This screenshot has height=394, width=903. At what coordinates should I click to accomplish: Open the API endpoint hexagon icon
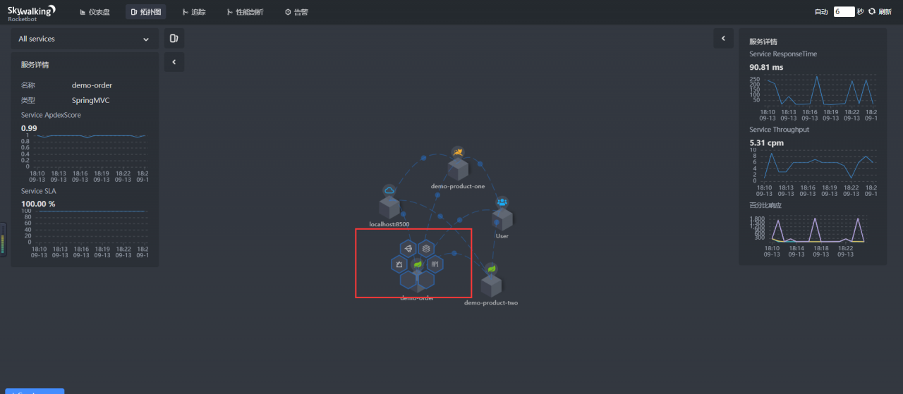pos(435,264)
